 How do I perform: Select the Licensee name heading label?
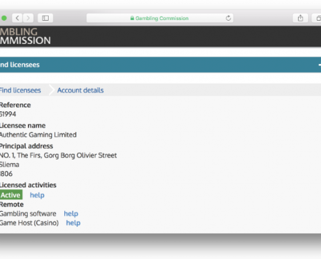(23, 126)
